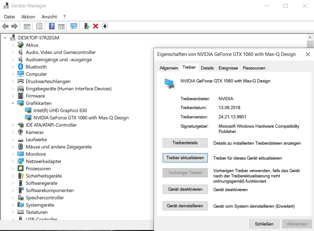Viewport: 314px width, 231px height.
Task: Click the Back arrow in the toolbar
Action: point(5,26)
